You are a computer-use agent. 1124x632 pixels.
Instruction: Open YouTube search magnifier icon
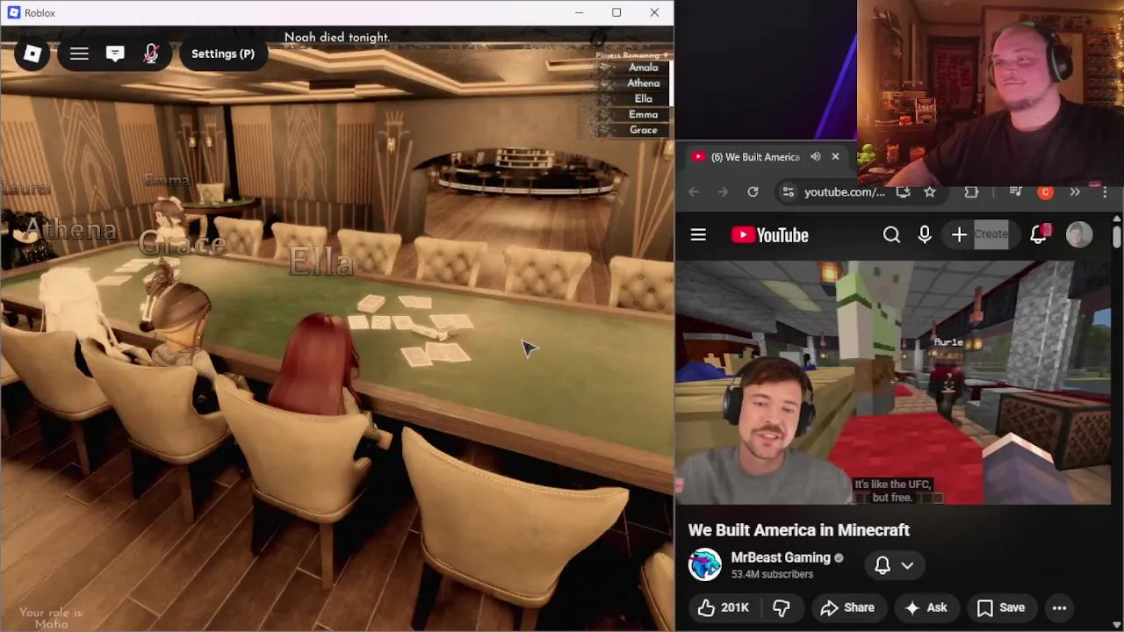(891, 234)
